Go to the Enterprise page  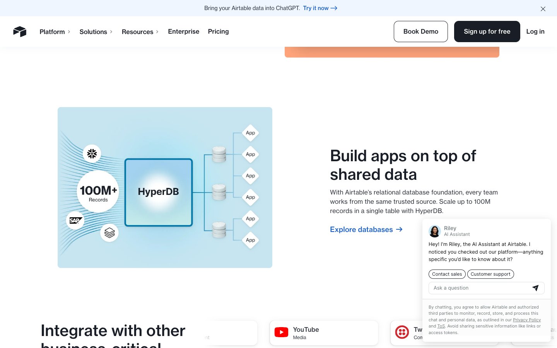[x=183, y=32]
